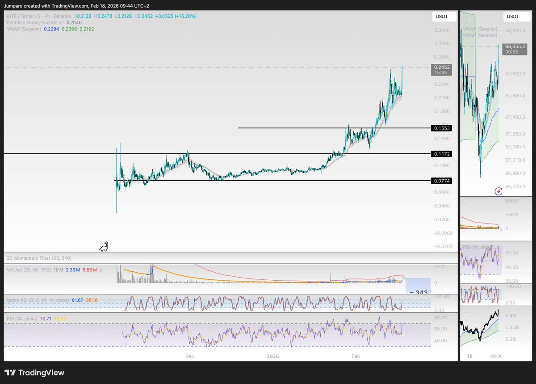Select the VWAP (Session) legend on main chart

[x=24, y=29]
